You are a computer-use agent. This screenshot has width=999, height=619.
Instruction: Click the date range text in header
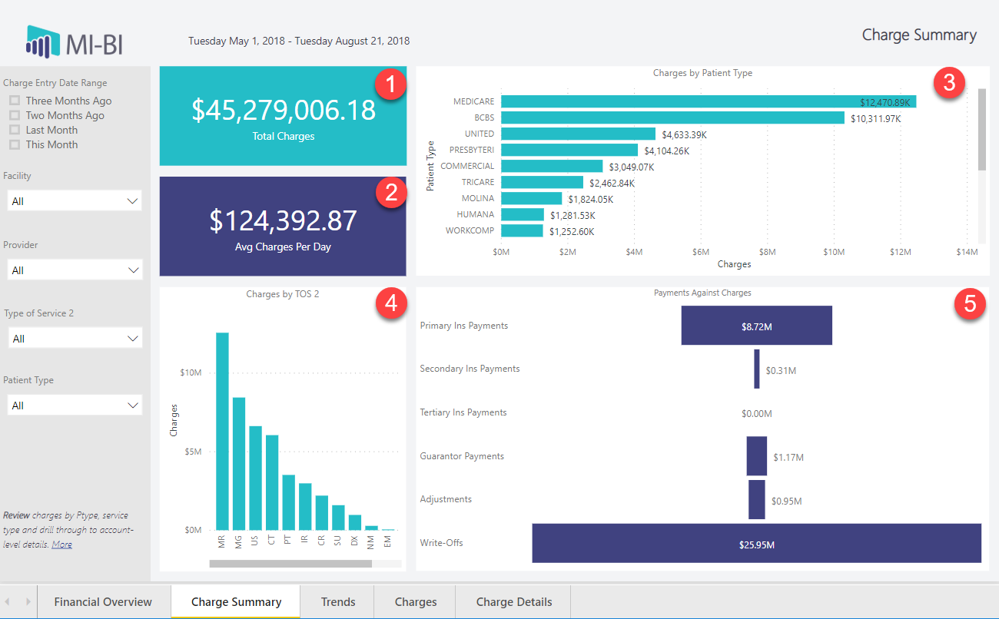[299, 41]
